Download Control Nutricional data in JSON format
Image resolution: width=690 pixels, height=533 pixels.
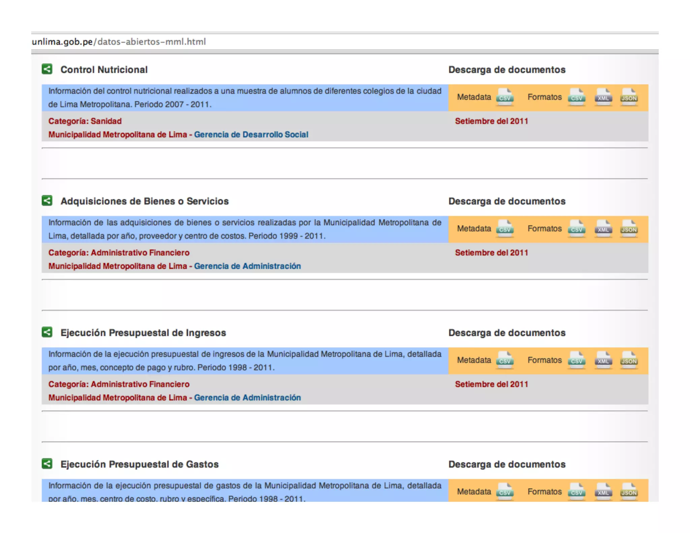click(629, 97)
